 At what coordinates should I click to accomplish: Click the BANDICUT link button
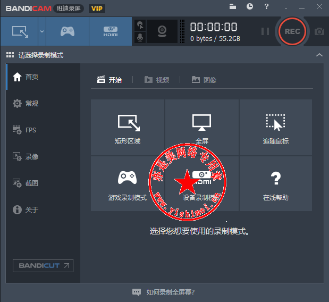43,265
